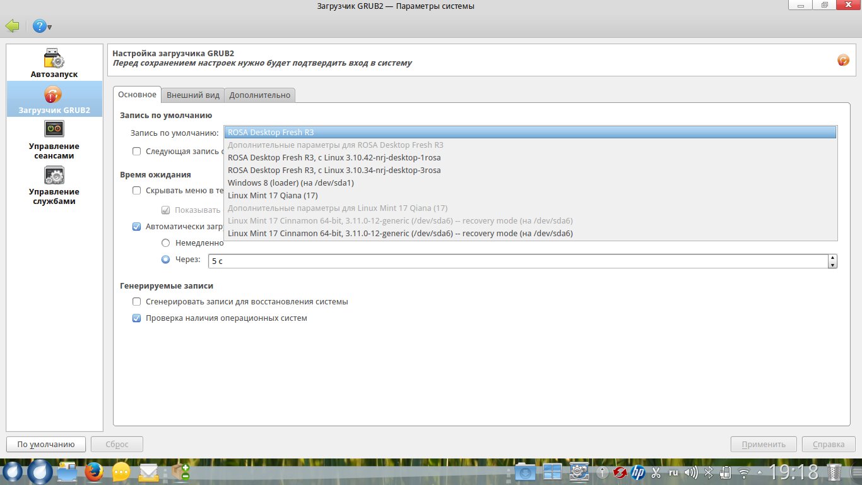Increase the timeout with the up arrow
Viewport: 862px width, 485px height.
pos(833,258)
